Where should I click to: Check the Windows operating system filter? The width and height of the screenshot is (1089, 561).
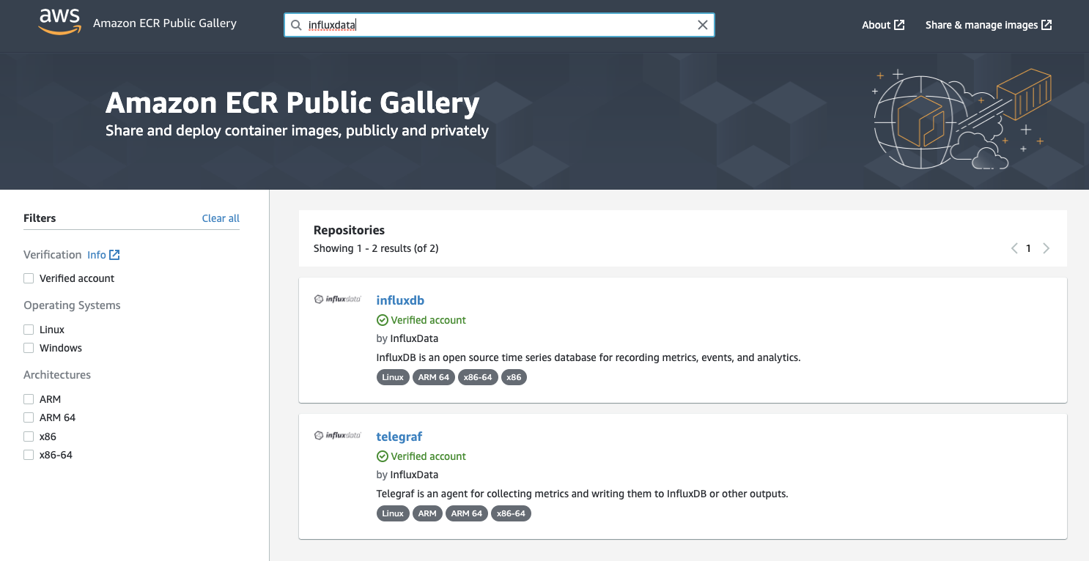point(29,348)
